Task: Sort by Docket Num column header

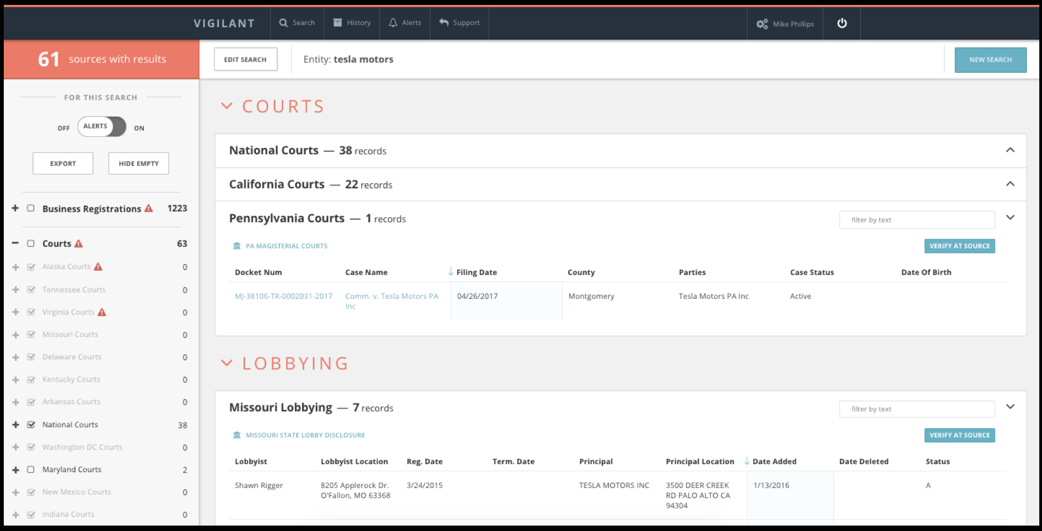Action: coord(258,272)
